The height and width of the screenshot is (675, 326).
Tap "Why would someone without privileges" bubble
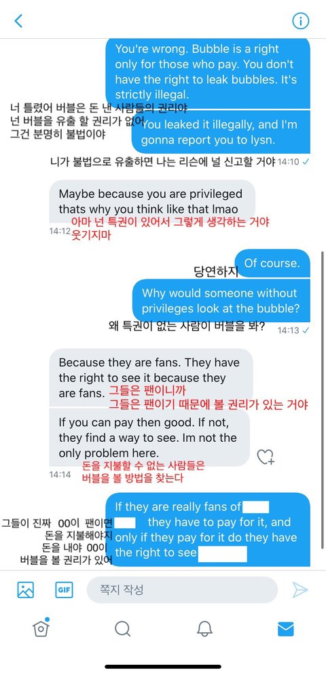[x=221, y=300]
